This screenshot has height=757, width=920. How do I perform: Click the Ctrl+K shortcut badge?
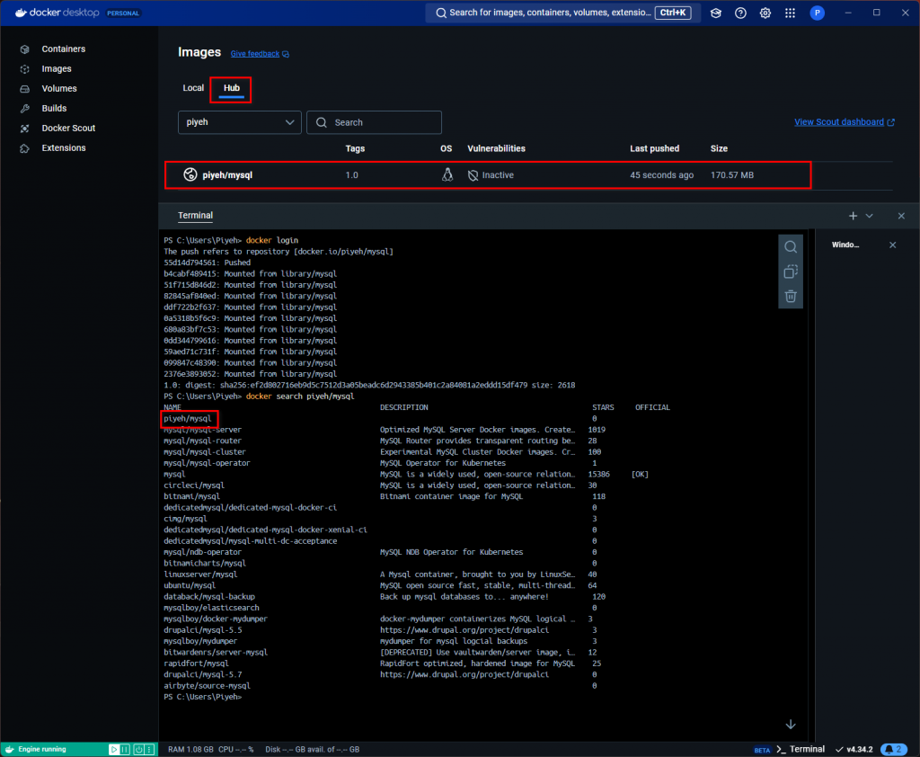coord(673,13)
